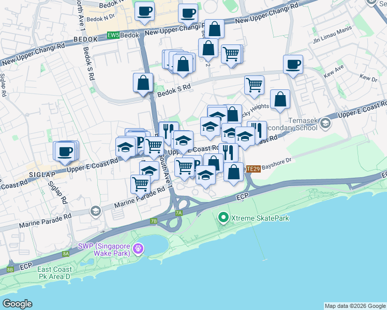Click the school marker at the right end of the graduation-cap group
The width and height of the screenshot is (387, 310).
click(x=245, y=137)
